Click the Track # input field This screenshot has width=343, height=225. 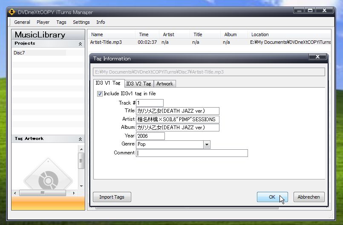click(x=150, y=103)
